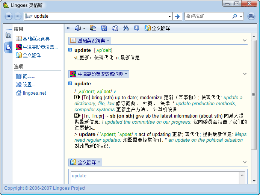Image resolution: width=260 pixels, height=195 pixels.
Task: Click the translation box scroll up arrow
Action: click(x=242, y=175)
